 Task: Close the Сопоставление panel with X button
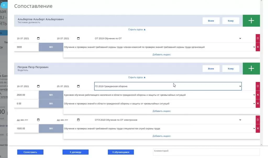click(x=4, y=5)
